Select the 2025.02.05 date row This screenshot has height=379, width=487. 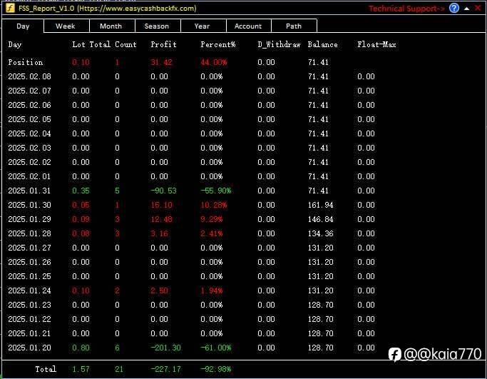pyautogui.click(x=29, y=119)
